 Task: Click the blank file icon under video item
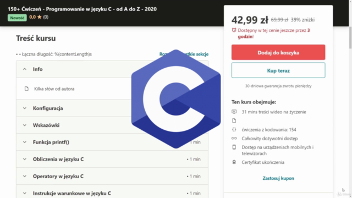(x=234, y=120)
